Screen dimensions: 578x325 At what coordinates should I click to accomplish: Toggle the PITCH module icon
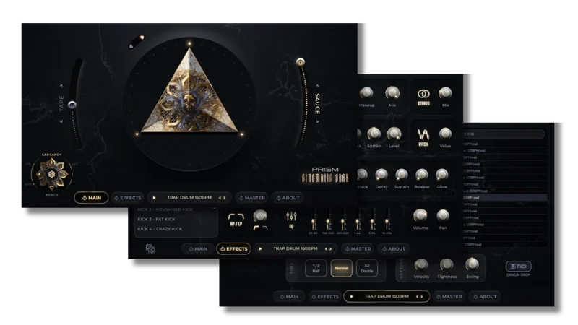click(x=423, y=137)
